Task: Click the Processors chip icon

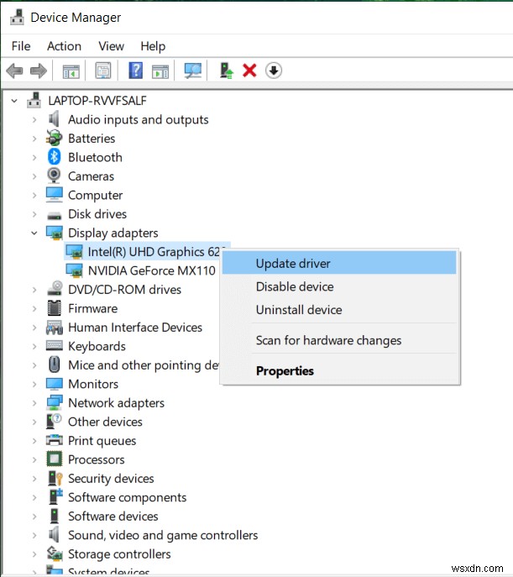Action: 55,459
